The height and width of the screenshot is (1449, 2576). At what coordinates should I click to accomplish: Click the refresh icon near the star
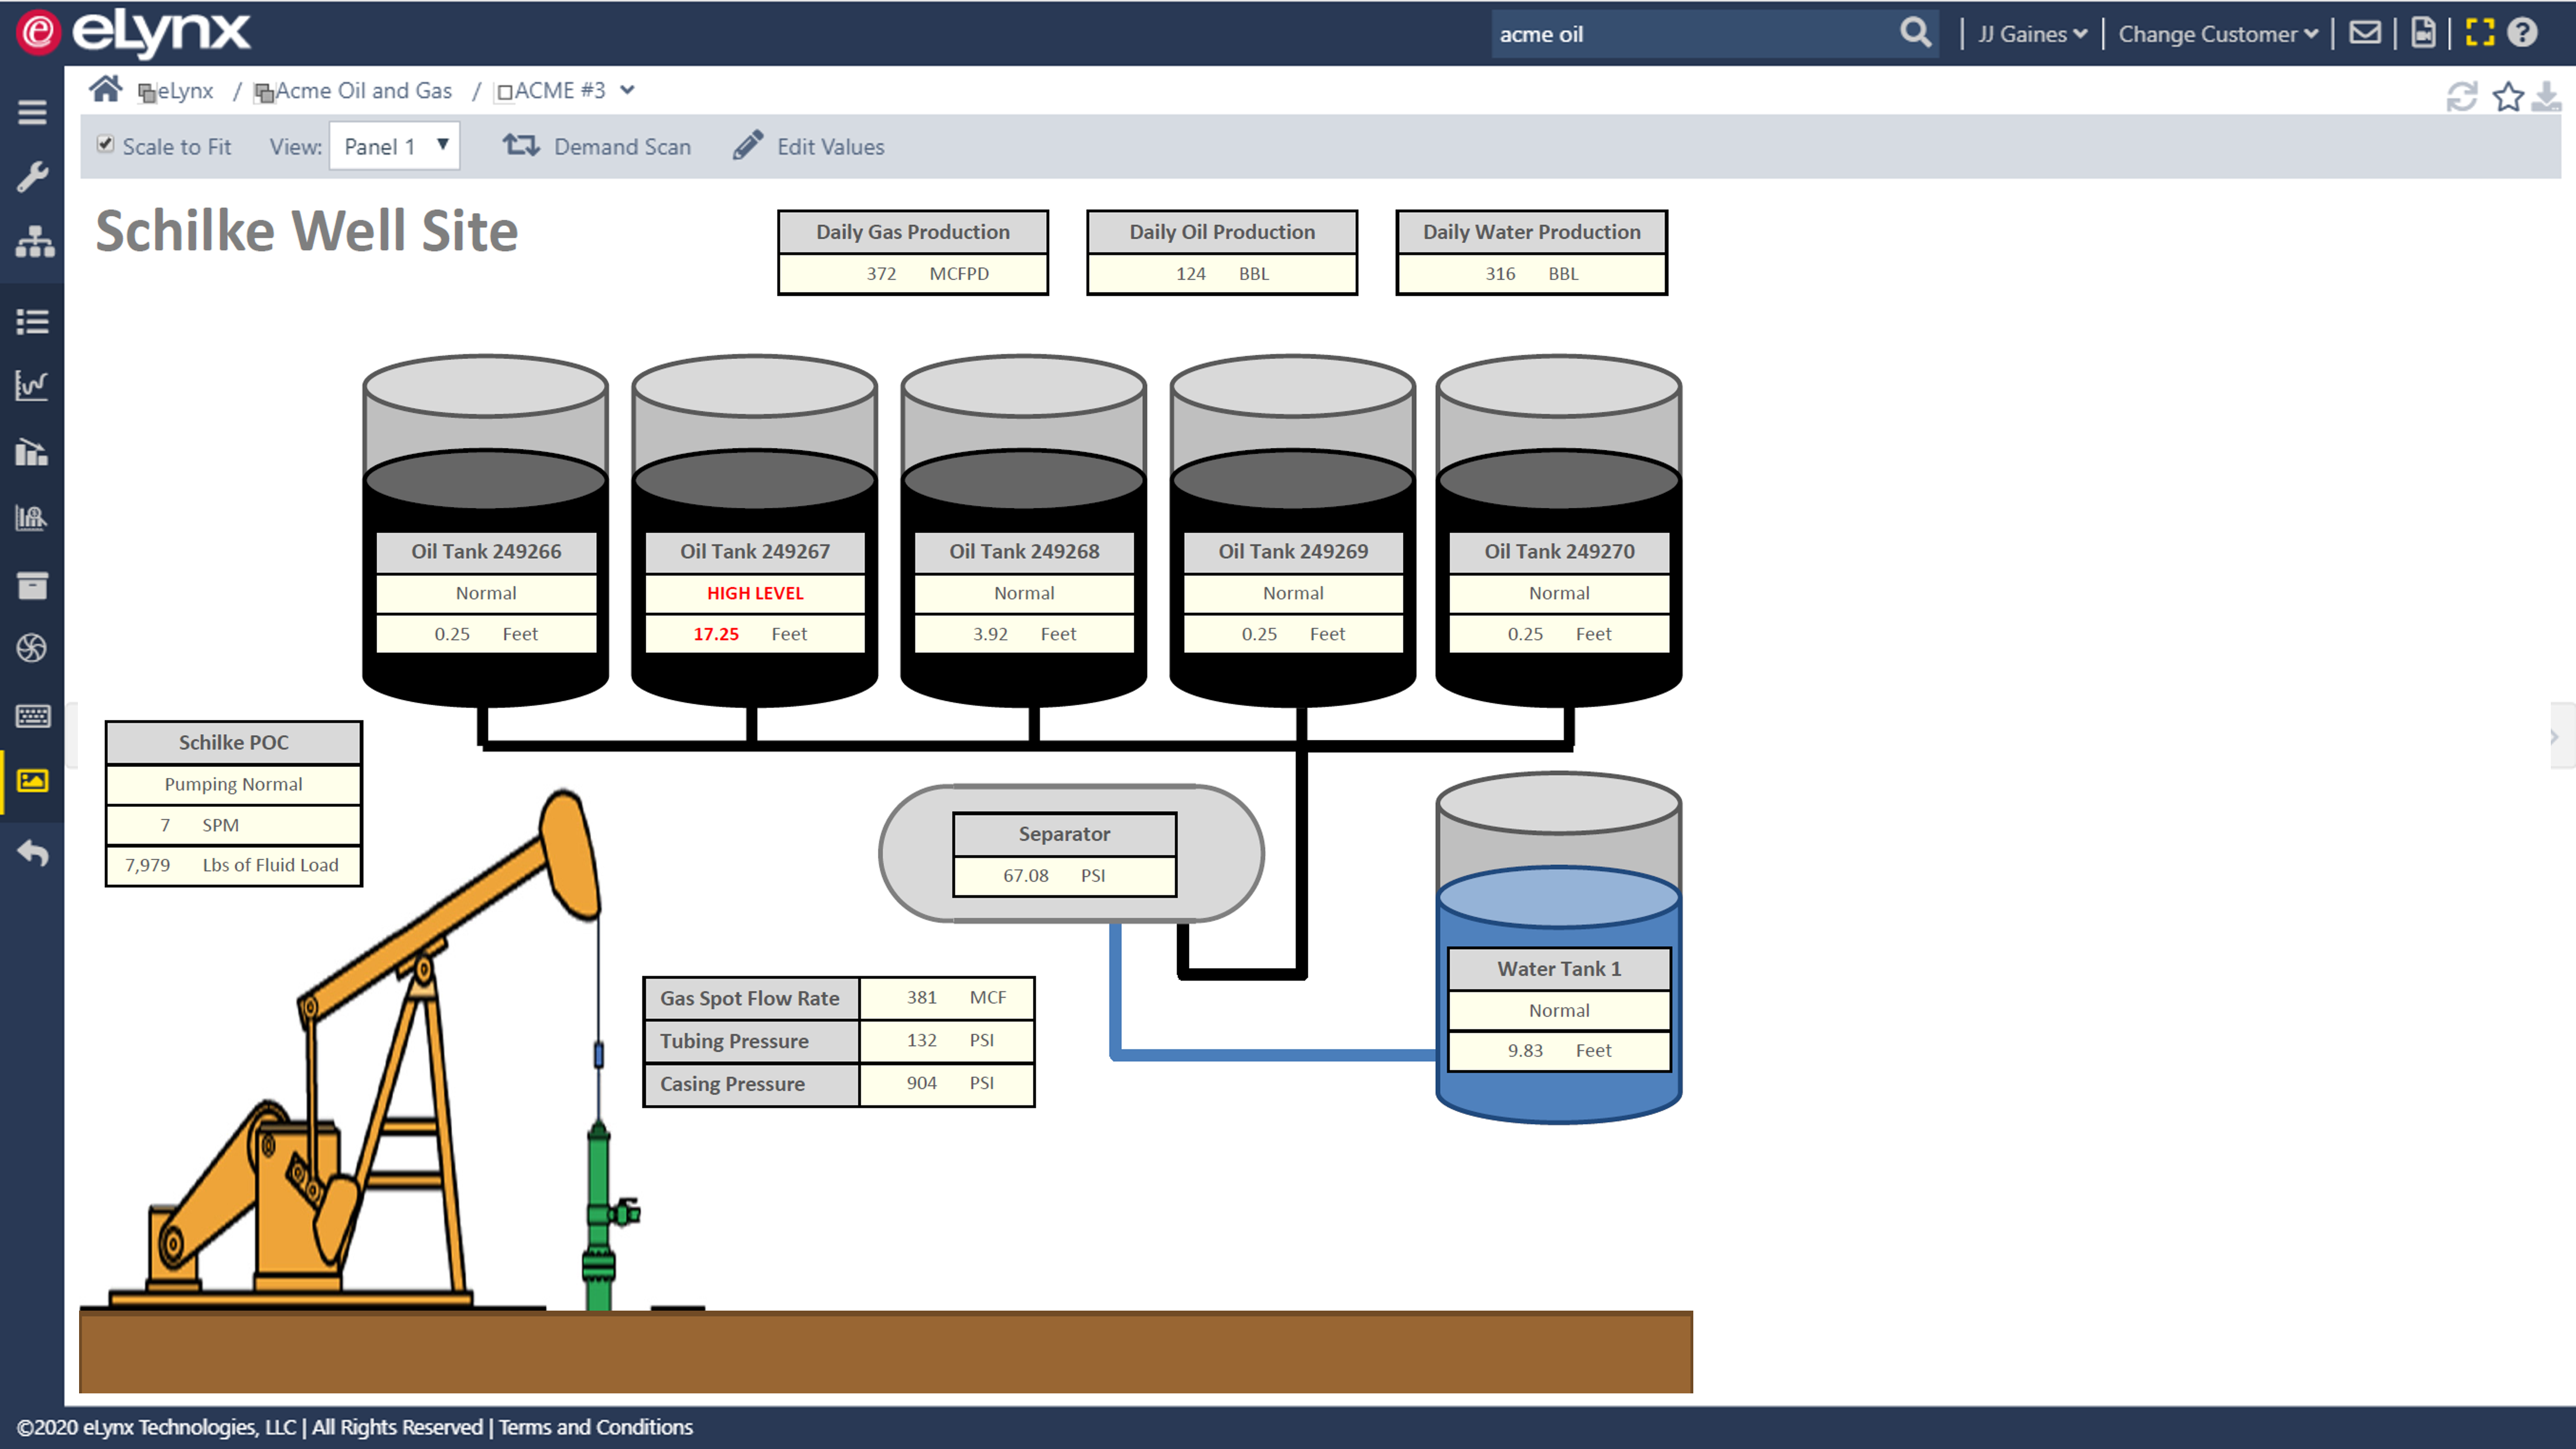pyautogui.click(x=2462, y=98)
